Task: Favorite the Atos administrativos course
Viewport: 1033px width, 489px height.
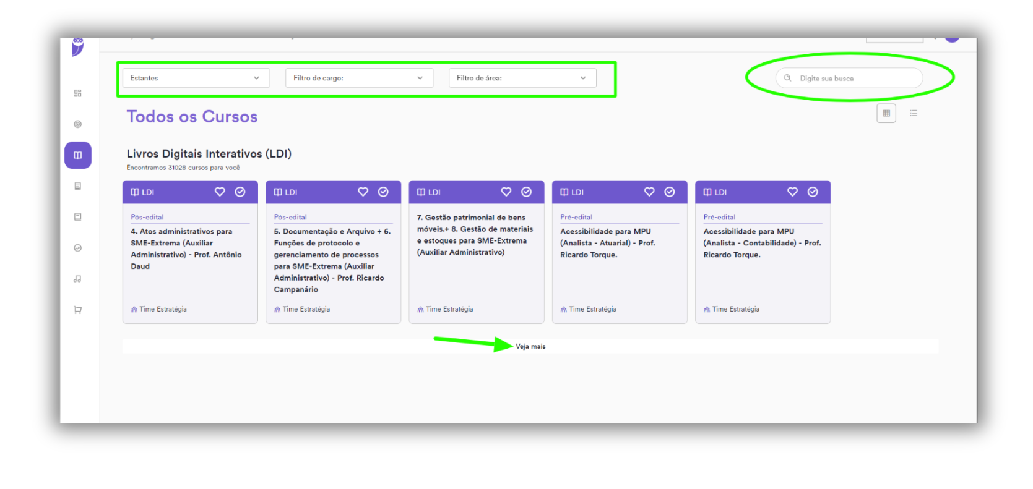Action: [220, 192]
